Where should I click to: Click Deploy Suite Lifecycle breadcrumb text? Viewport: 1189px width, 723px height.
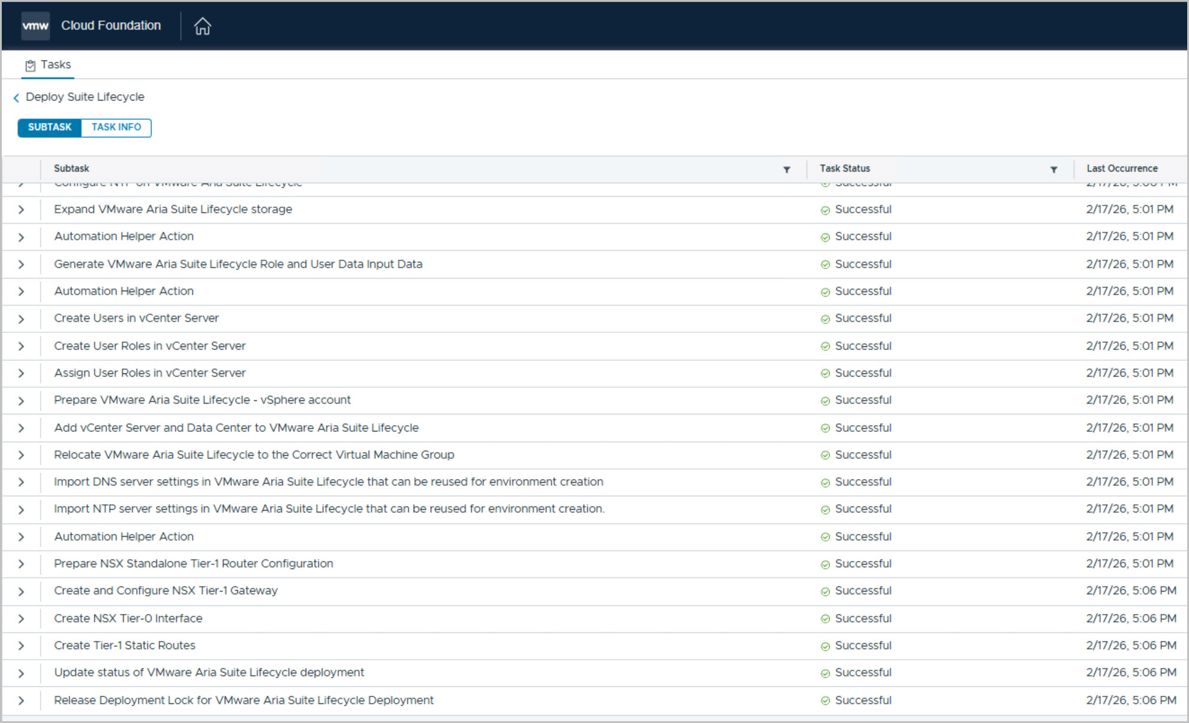tap(85, 97)
